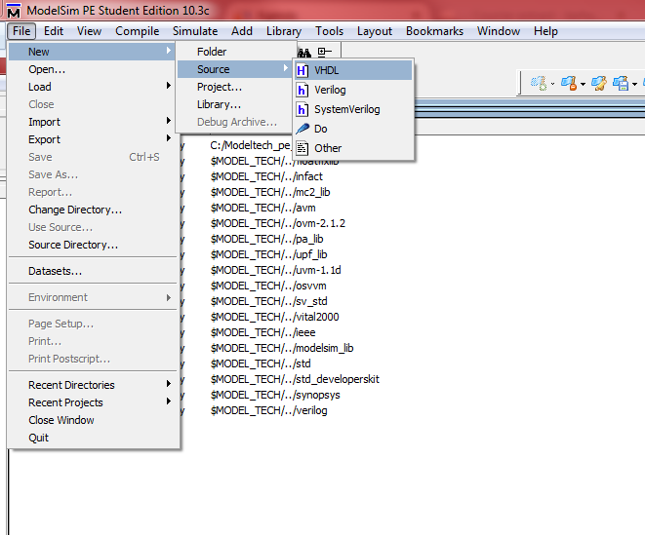Screen dimensions: 645x535
Task: Create a new VHDL source file
Action: click(x=353, y=70)
